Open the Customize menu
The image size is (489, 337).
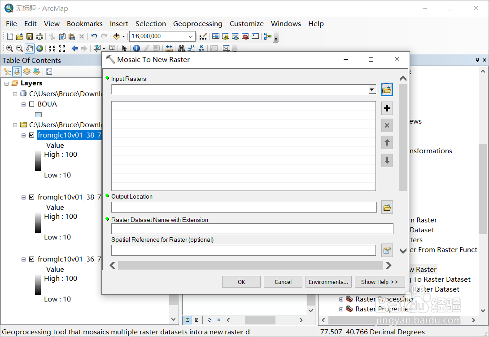click(x=247, y=24)
